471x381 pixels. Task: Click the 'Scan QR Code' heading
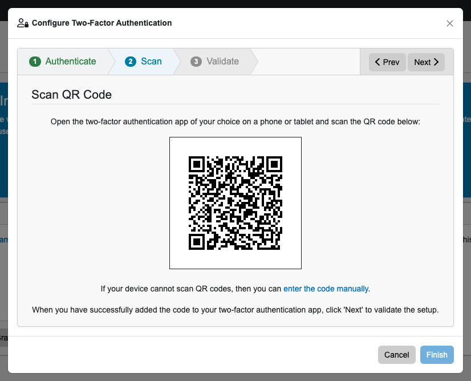tap(71, 95)
